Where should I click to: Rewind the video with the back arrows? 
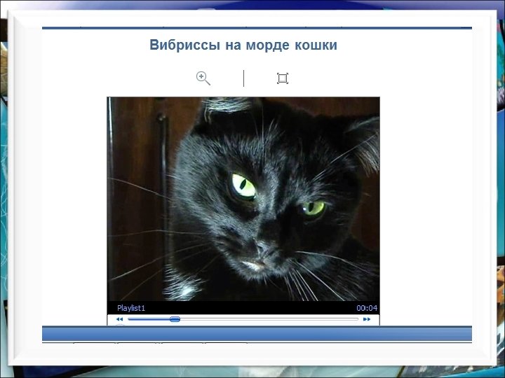pyautogui.click(x=119, y=319)
